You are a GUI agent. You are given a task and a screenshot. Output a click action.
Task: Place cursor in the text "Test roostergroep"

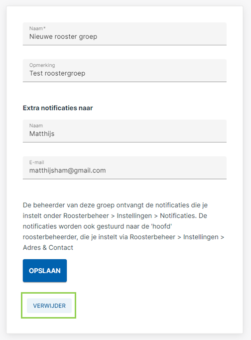[57, 73]
